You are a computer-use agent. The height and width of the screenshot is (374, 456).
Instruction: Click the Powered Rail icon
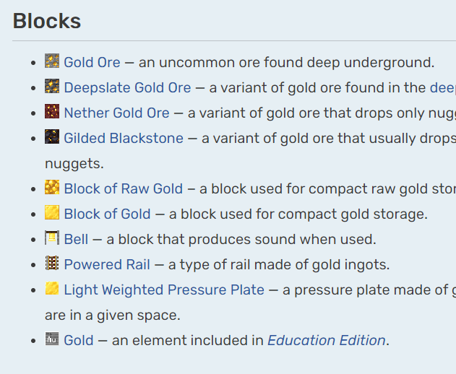pyautogui.click(x=52, y=263)
